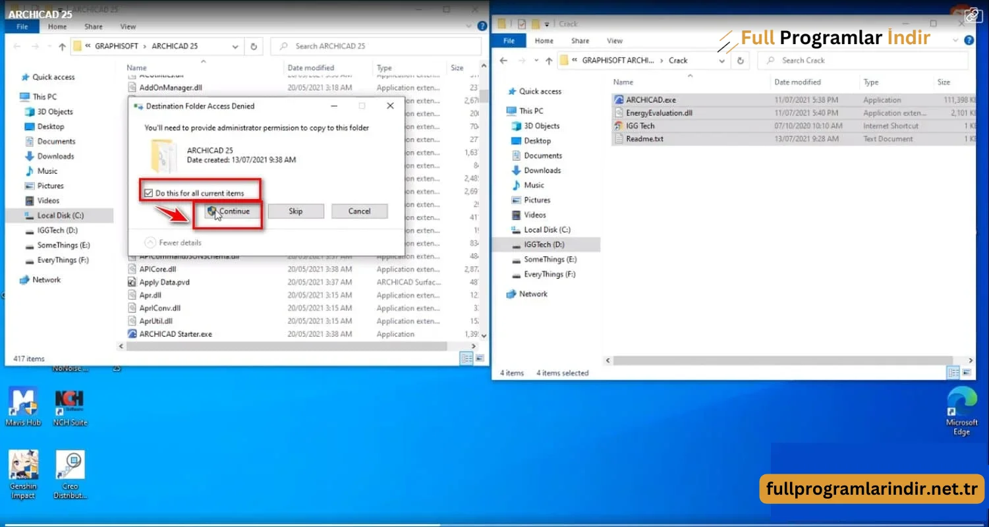
Task: Open View tab in Crack window
Action: pyautogui.click(x=615, y=41)
